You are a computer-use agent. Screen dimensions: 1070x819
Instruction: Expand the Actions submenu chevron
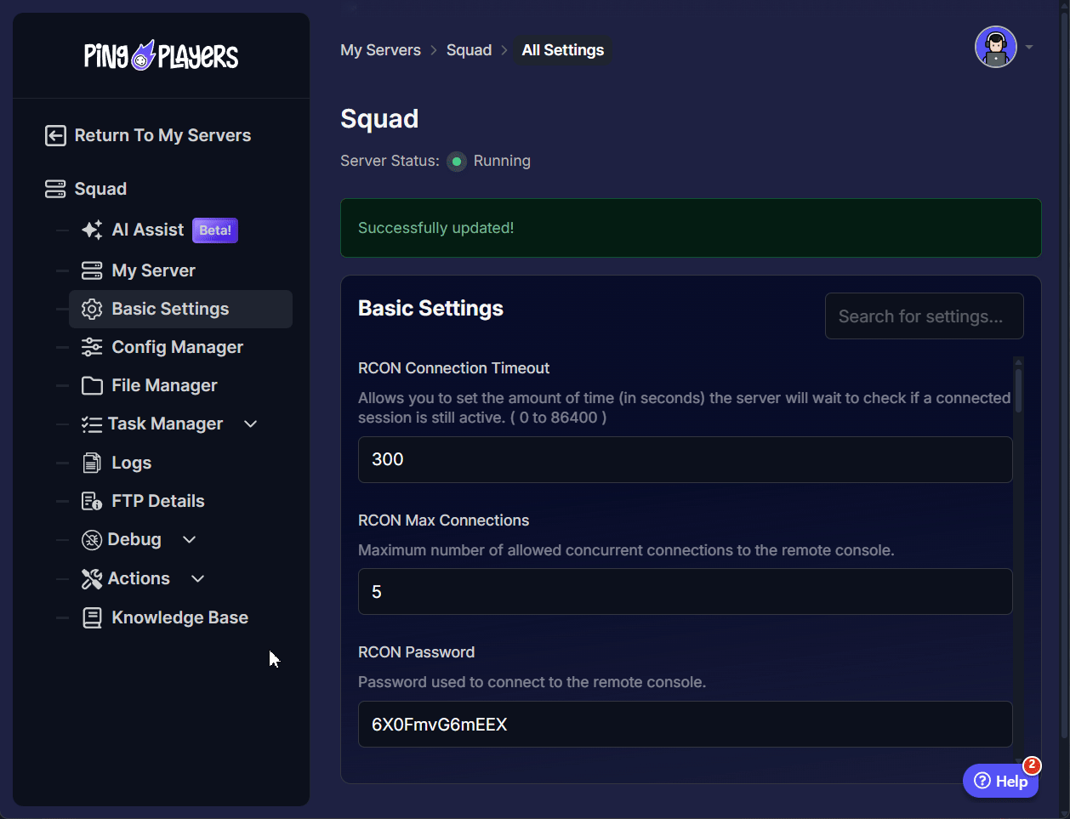[x=198, y=578]
